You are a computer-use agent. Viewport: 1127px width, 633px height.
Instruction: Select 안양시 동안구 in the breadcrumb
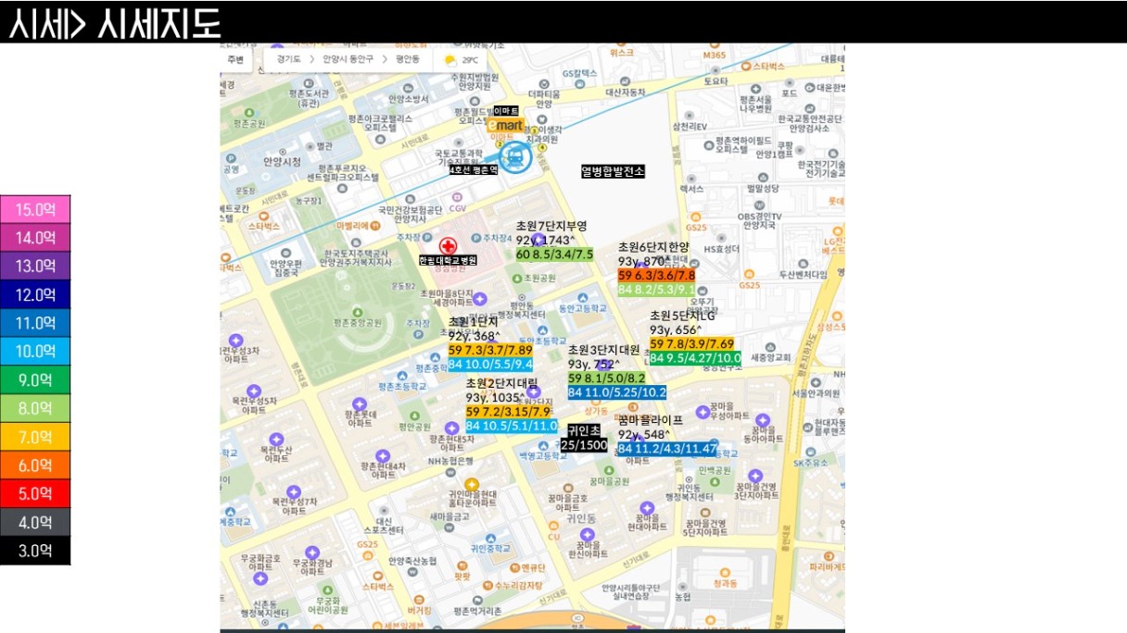pos(348,59)
